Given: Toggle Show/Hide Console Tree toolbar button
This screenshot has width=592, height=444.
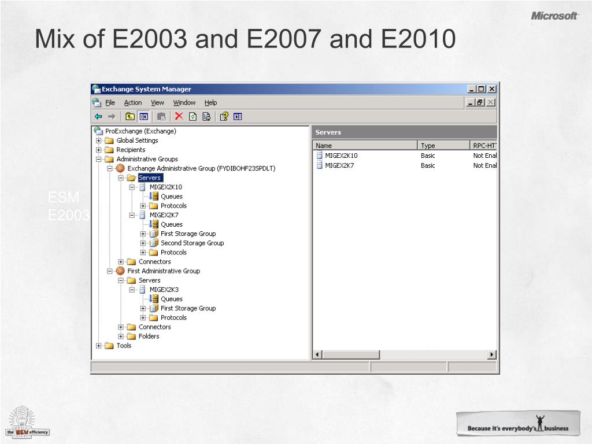Looking at the screenshot, I should click(x=144, y=117).
